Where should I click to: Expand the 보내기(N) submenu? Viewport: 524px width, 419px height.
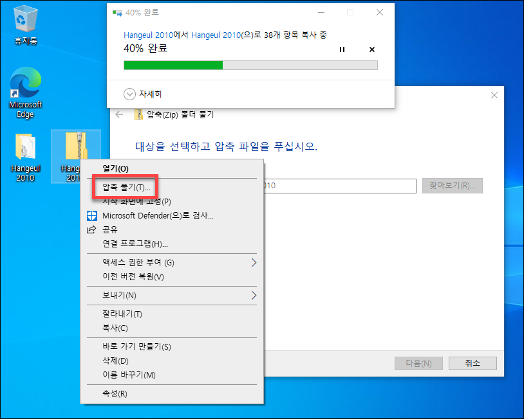pos(172,295)
